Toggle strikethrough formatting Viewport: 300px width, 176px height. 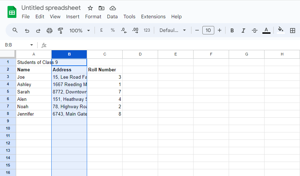[x=255, y=31]
